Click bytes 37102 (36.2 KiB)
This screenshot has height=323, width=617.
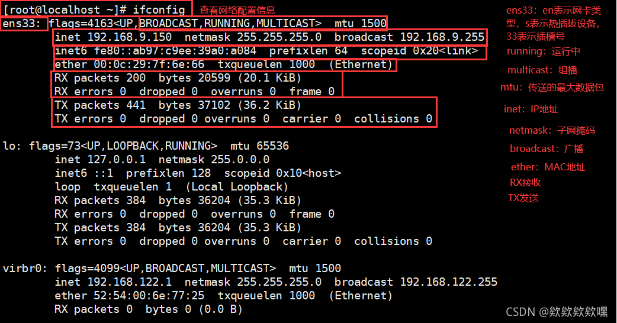coord(230,105)
